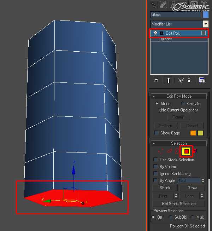Image resolution: width=212 pixels, height=231 pixels.
Task: Open the blue object color swatch
Action: 206,15
